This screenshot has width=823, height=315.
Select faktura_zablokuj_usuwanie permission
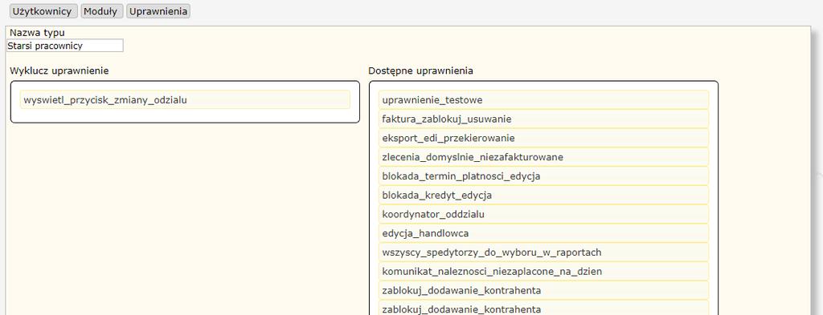[544, 119]
